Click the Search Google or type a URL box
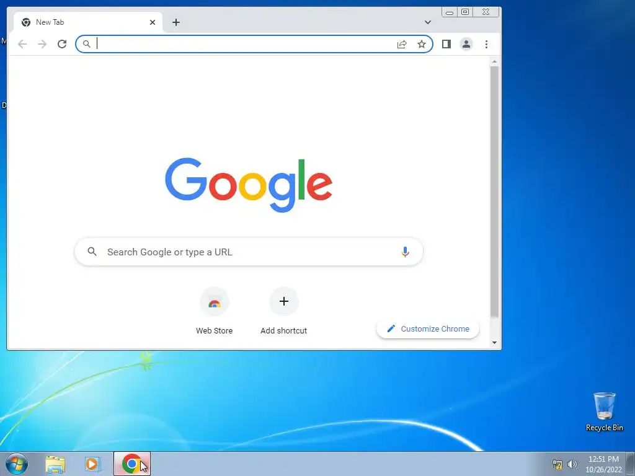The width and height of the screenshot is (635, 476). pyautogui.click(x=249, y=252)
